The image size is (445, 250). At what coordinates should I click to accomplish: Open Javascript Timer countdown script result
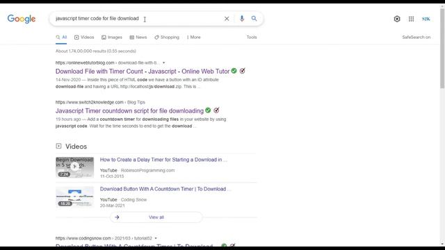coord(129,110)
